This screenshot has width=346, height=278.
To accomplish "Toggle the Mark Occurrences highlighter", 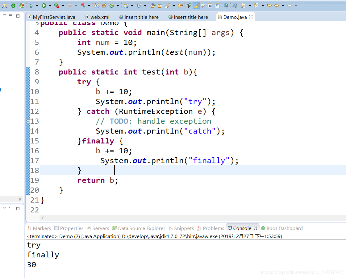I will pyautogui.click(x=196, y=5).
